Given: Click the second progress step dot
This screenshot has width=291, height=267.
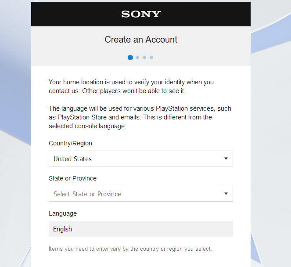Looking at the screenshot, I should [137, 58].
